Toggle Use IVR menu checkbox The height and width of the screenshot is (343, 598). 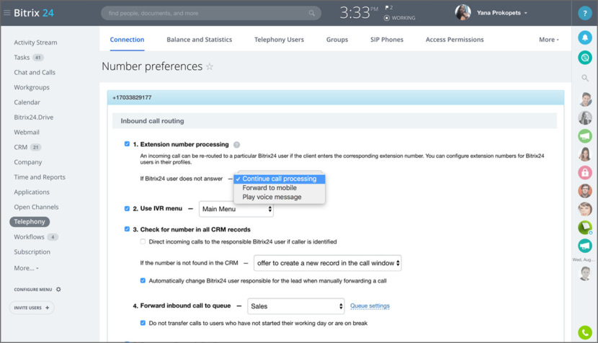coord(127,208)
